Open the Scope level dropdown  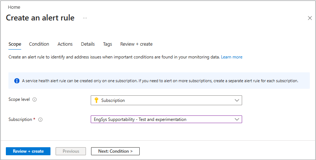166,100
